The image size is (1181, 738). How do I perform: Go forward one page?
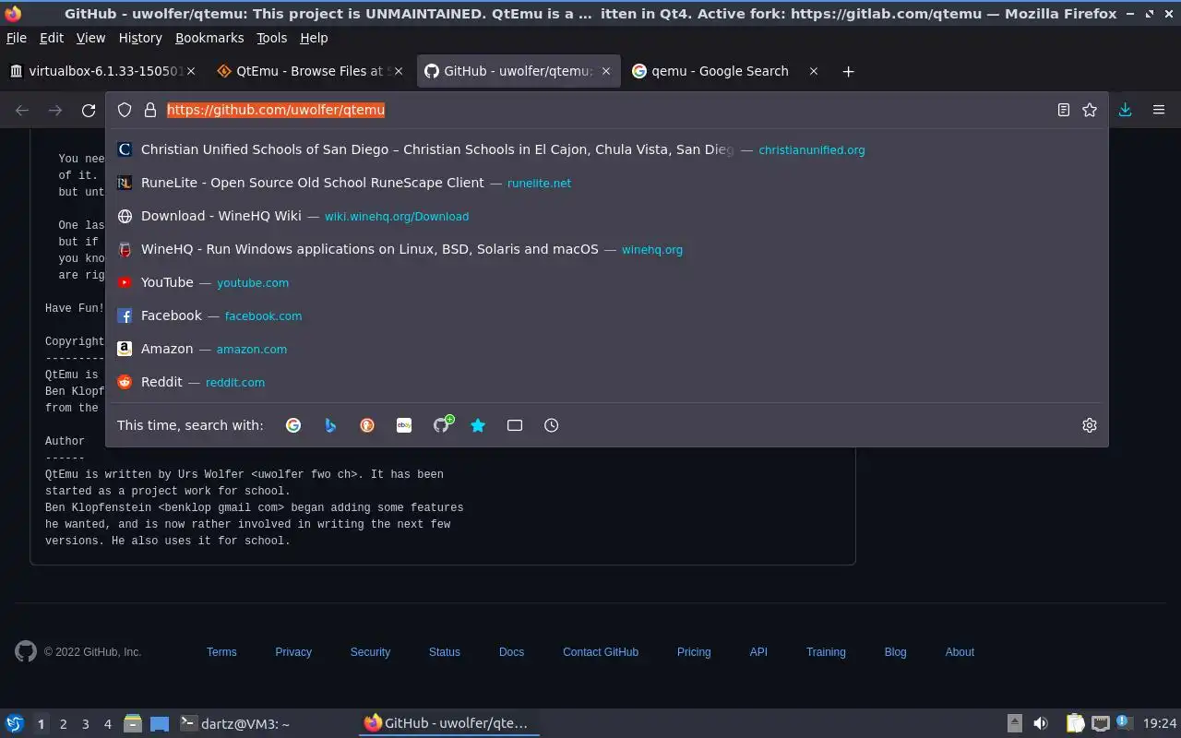(x=55, y=111)
